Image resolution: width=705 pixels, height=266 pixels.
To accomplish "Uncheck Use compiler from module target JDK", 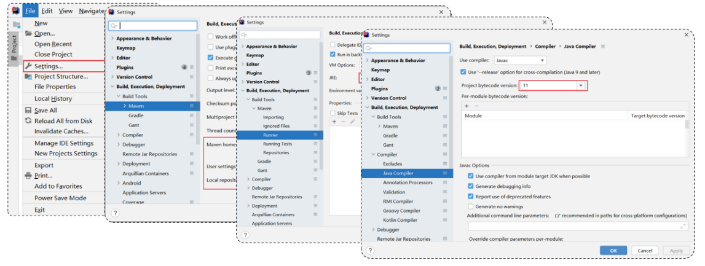I will pos(471,176).
